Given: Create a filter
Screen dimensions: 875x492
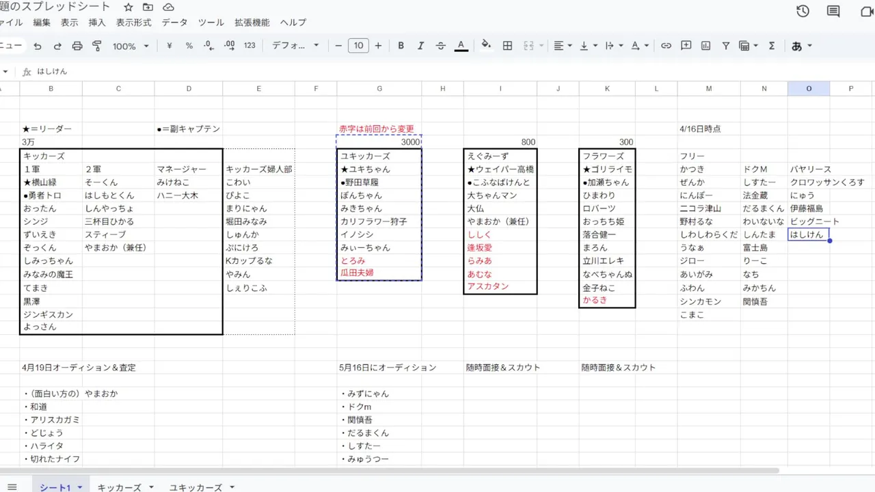Looking at the screenshot, I should [x=725, y=46].
